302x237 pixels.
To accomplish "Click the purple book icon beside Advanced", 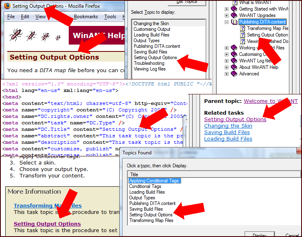I will (x=234, y=74).
